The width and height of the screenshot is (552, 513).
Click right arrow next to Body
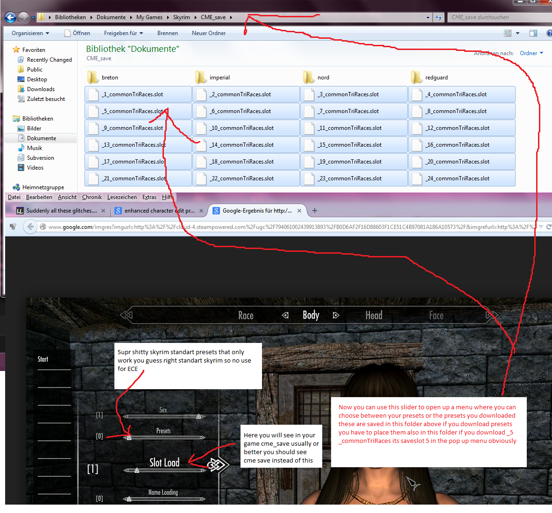click(336, 315)
